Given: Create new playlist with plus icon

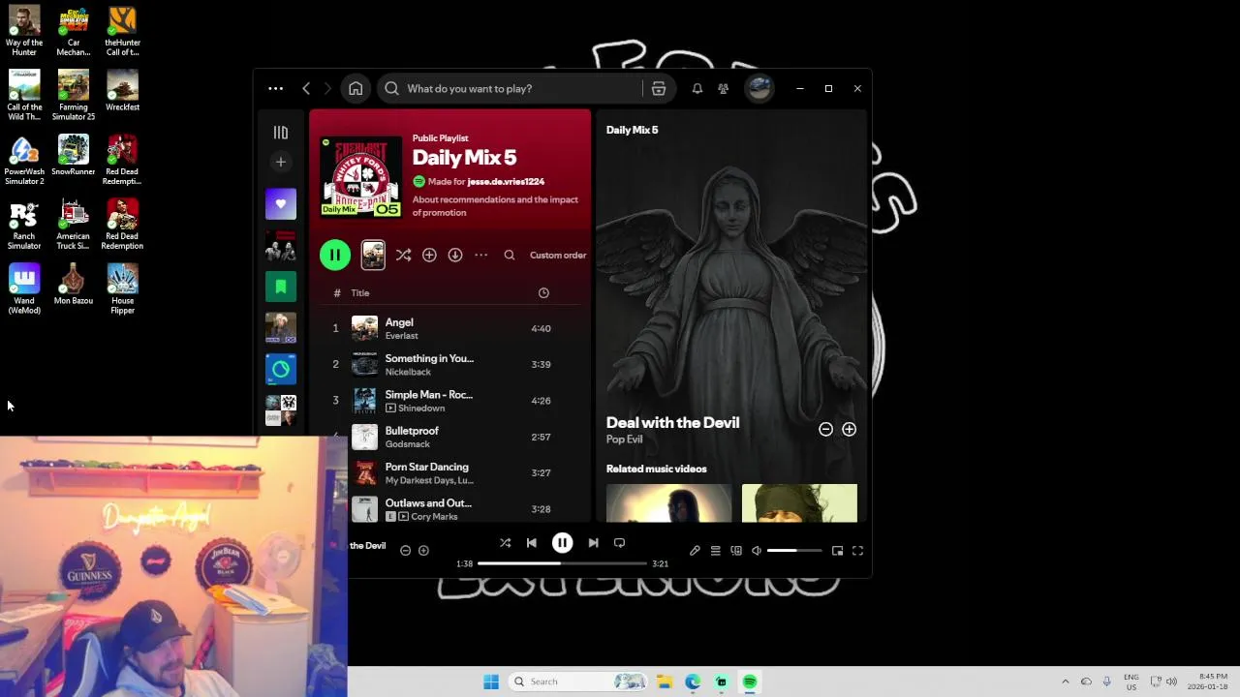Looking at the screenshot, I should point(281,162).
